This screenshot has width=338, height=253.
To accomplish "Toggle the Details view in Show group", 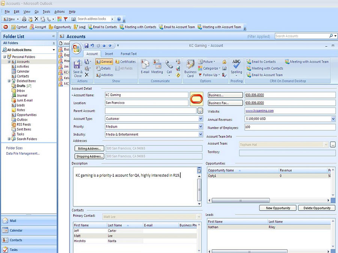I will point(103,69).
